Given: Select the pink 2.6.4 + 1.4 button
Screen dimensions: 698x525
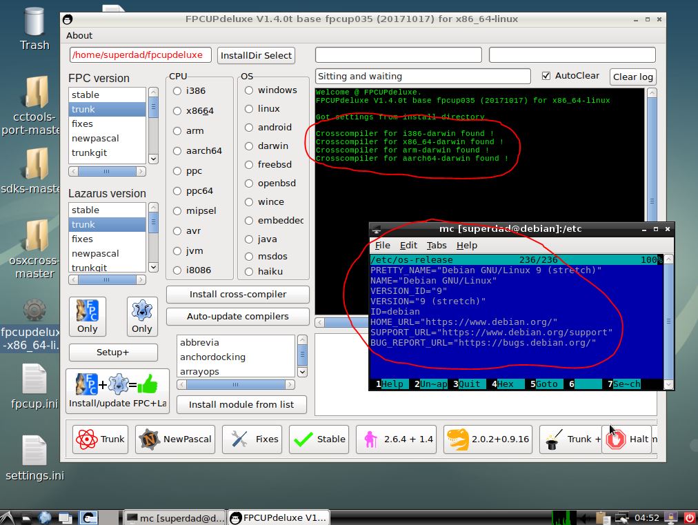Looking at the screenshot, I should (x=396, y=438).
